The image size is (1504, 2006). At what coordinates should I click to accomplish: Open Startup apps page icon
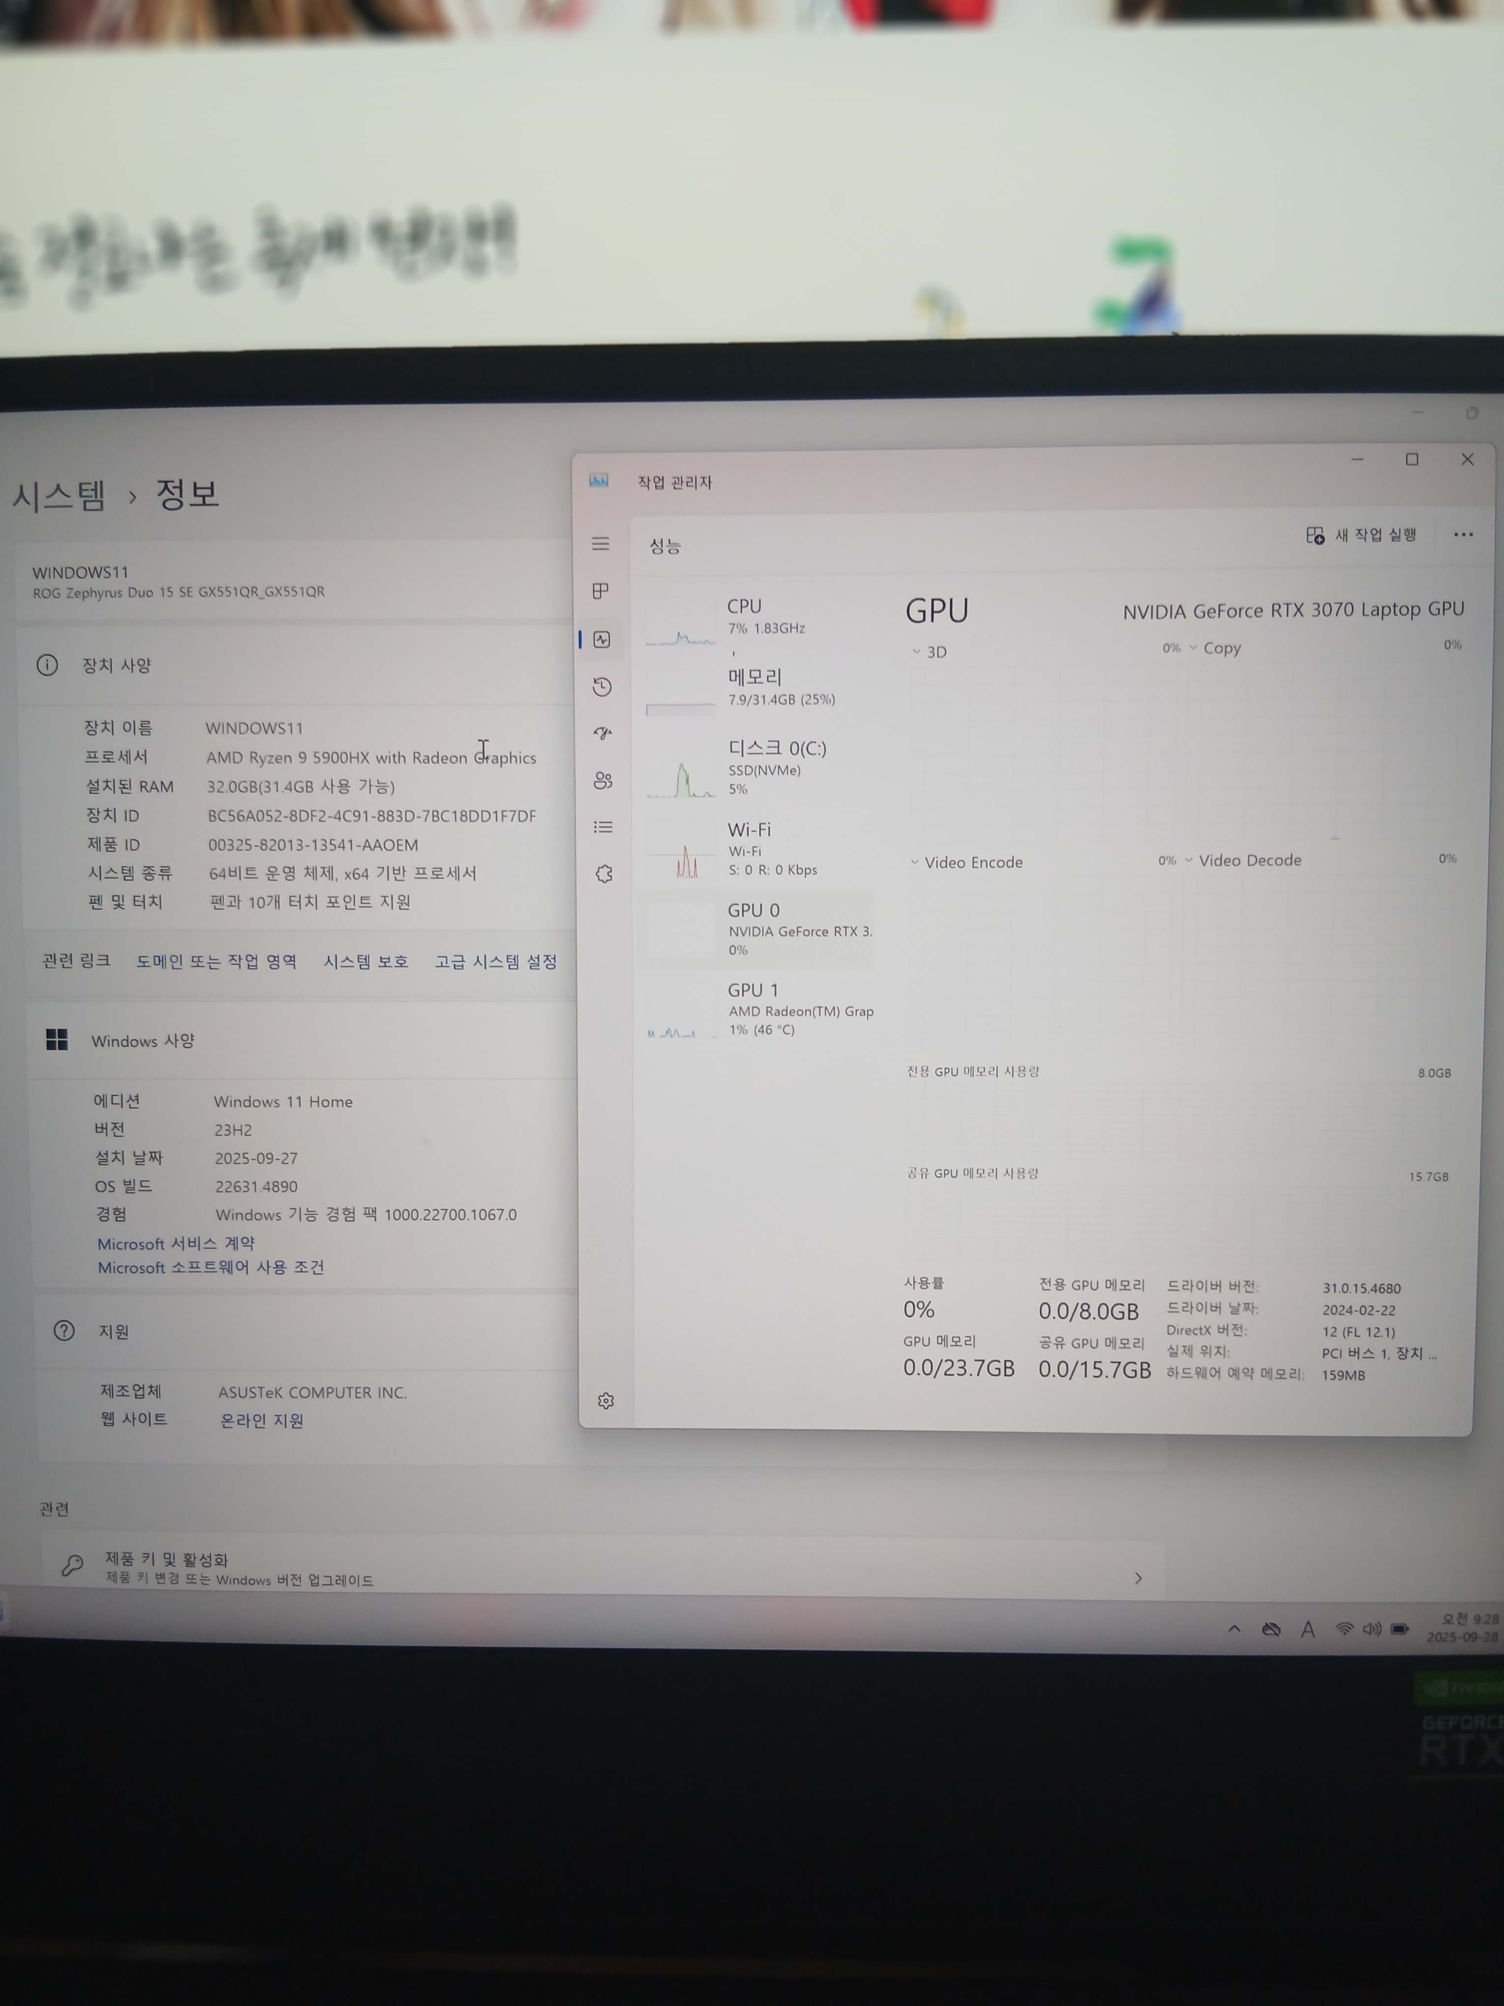tap(603, 733)
